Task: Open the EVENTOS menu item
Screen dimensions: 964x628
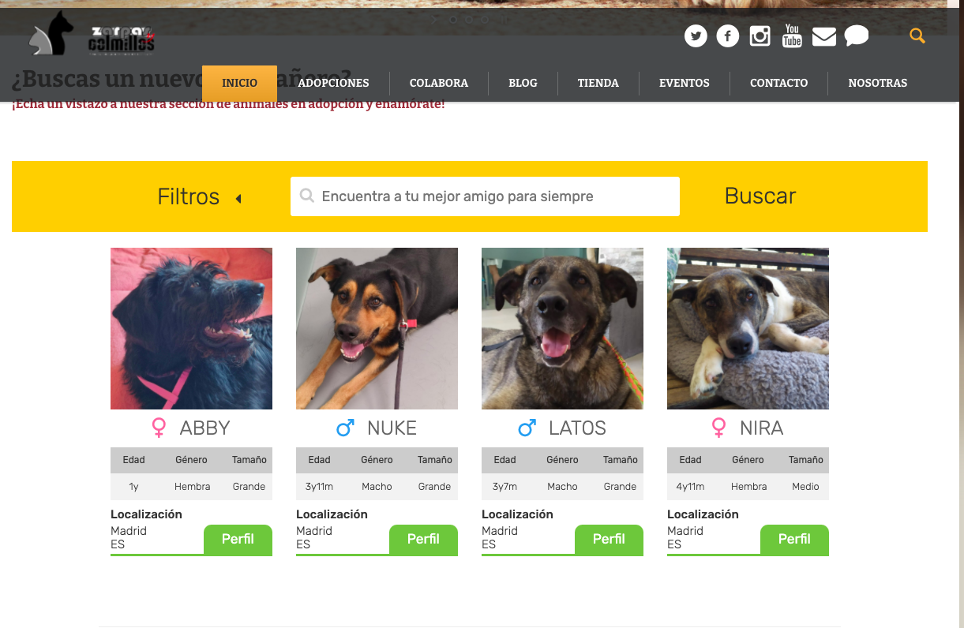Action: tap(685, 83)
